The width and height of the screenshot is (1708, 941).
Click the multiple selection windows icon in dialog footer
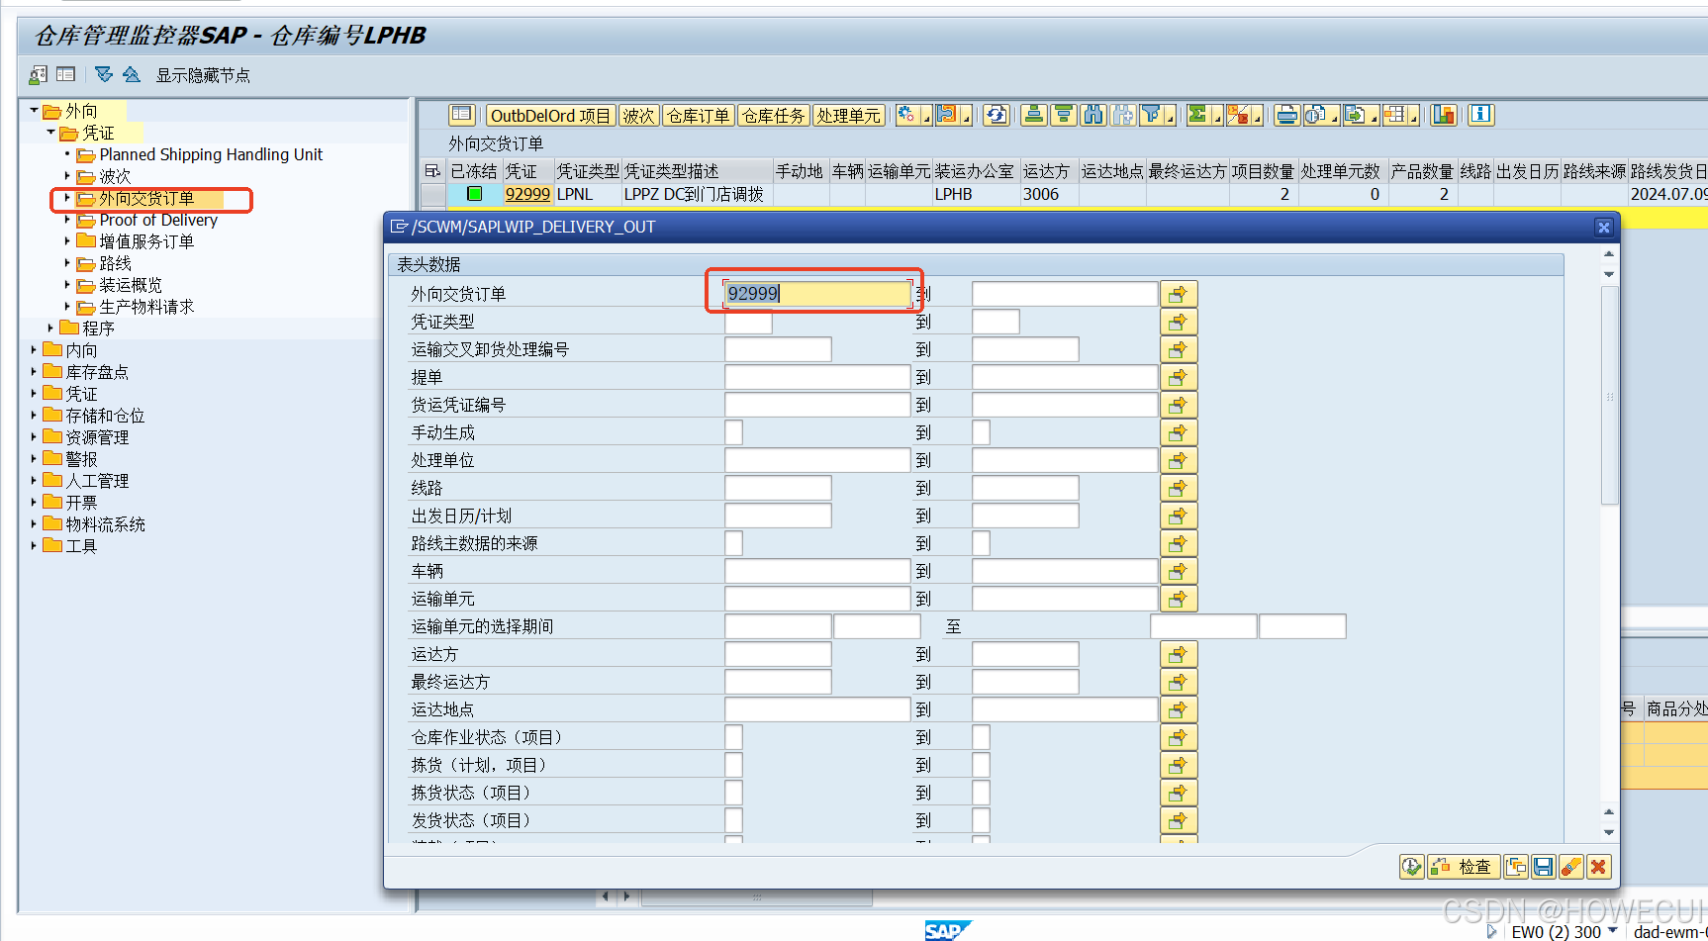pos(1516,867)
